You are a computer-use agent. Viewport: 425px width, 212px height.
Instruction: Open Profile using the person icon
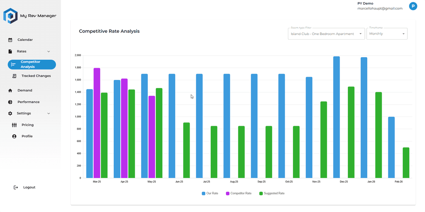pos(14,136)
